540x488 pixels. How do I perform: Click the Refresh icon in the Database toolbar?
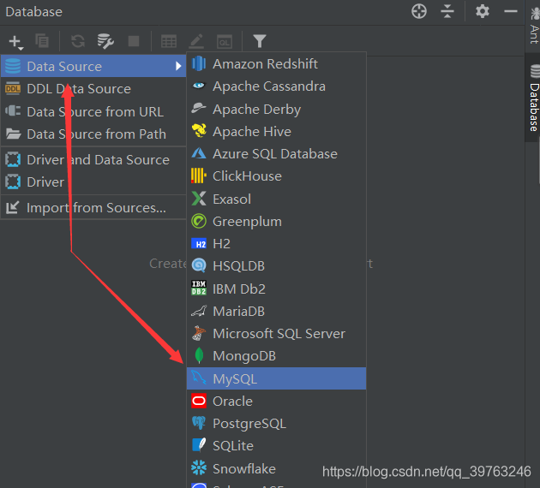click(78, 41)
